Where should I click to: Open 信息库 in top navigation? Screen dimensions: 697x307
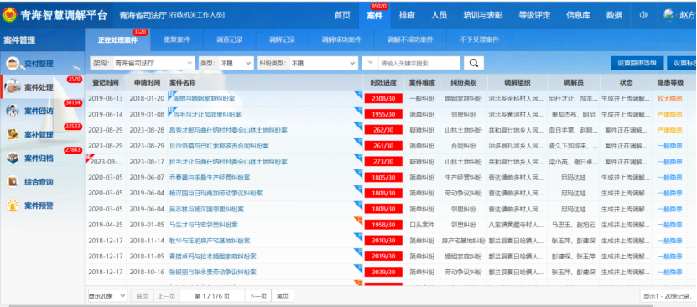click(578, 15)
